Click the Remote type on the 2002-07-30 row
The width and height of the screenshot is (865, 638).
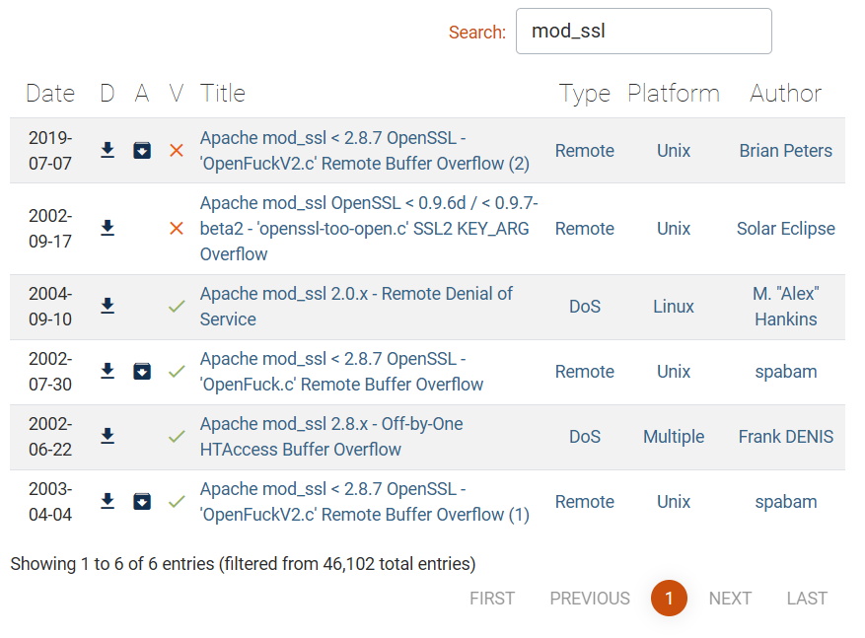tap(585, 371)
